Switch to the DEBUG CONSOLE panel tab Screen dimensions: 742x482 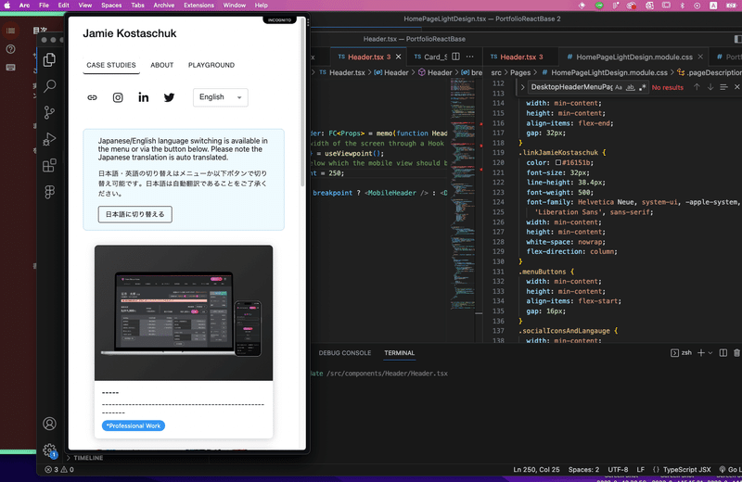click(345, 353)
